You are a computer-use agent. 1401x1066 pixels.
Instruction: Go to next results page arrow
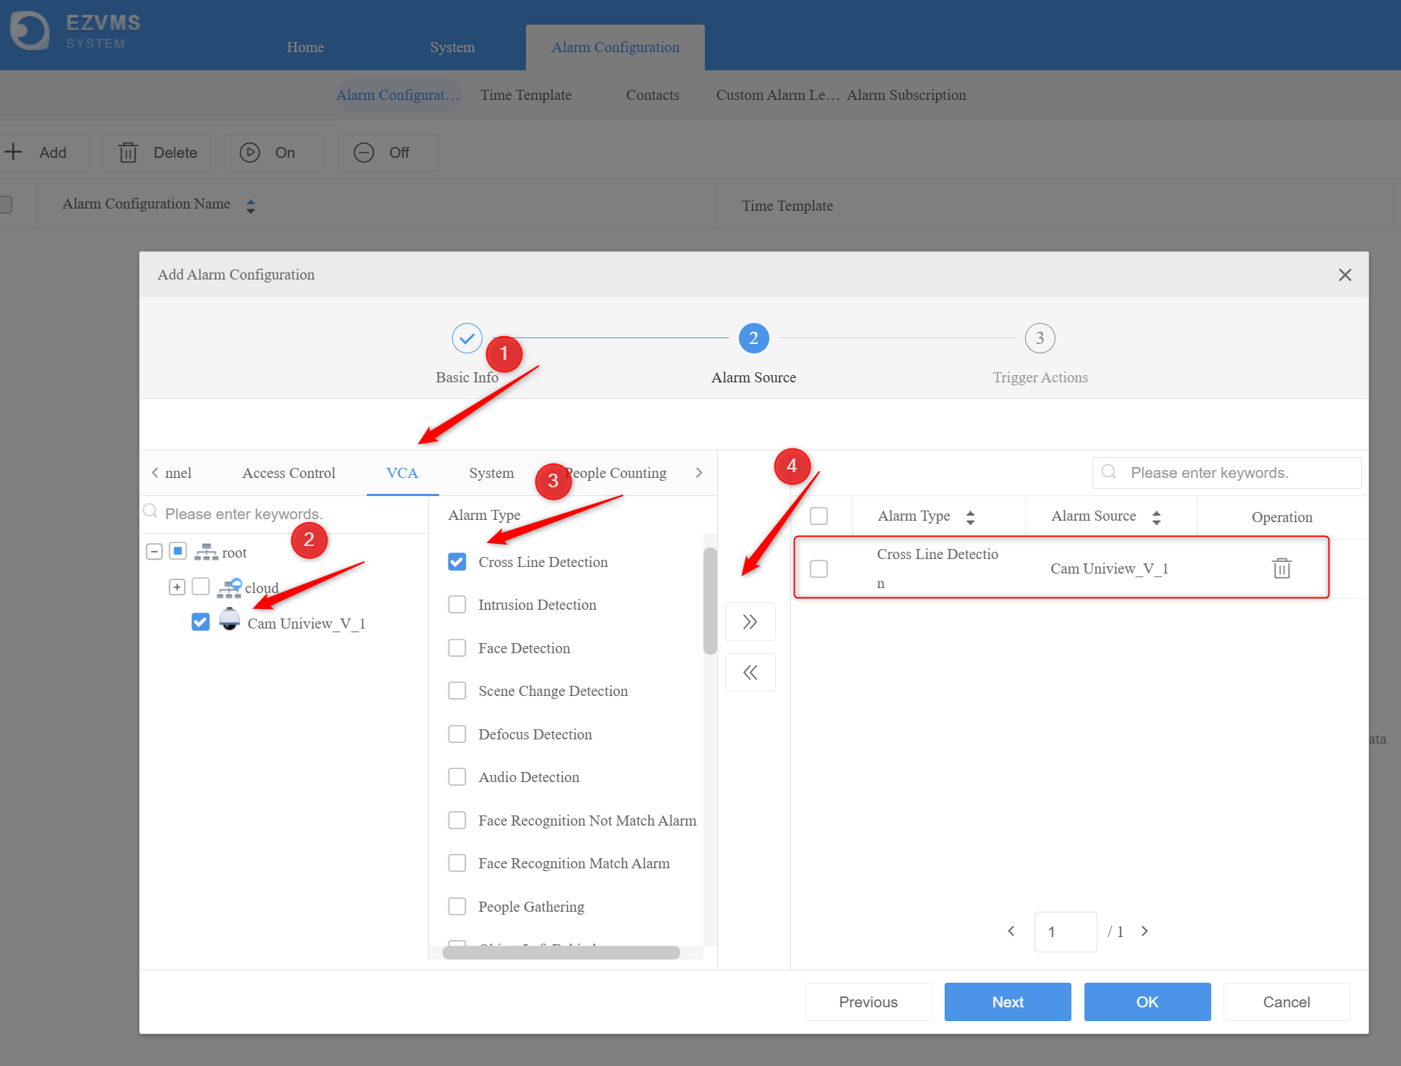(1145, 931)
